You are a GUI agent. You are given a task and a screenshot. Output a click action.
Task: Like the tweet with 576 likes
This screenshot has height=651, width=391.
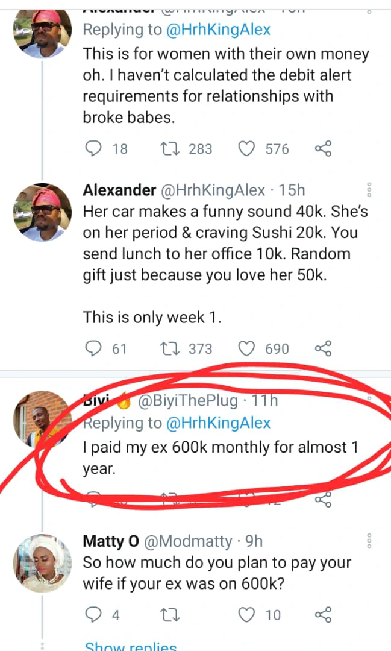(x=246, y=148)
